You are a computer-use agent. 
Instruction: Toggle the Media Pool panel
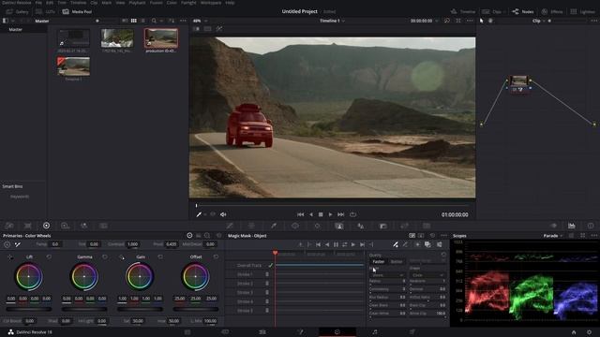tap(77, 12)
